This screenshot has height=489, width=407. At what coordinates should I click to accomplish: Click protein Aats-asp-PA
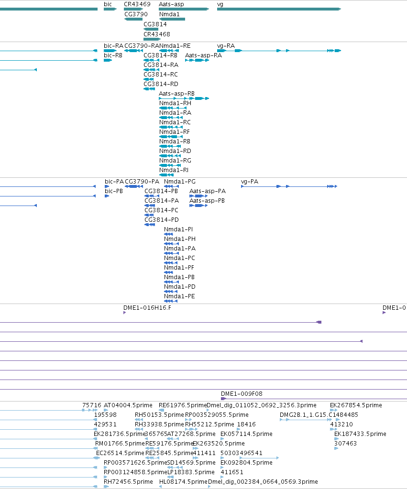pos(198,196)
